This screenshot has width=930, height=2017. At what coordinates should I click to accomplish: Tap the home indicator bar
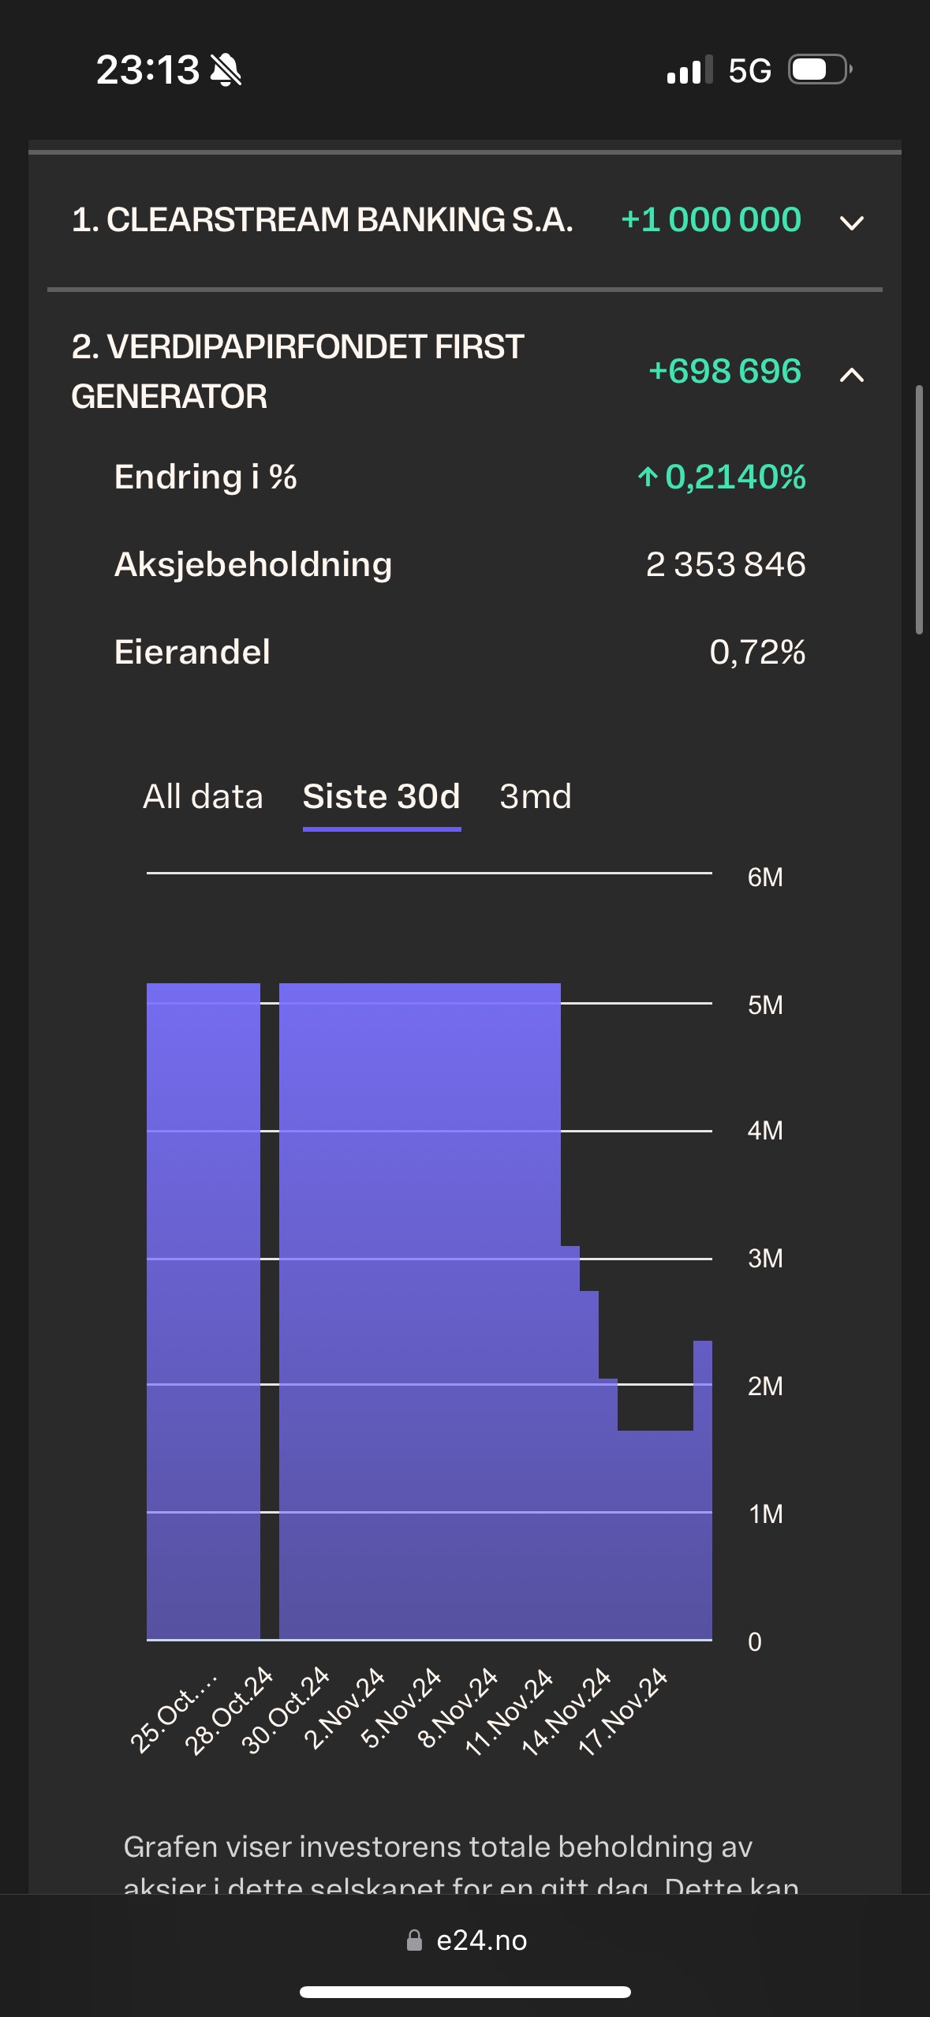click(x=465, y=1992)
